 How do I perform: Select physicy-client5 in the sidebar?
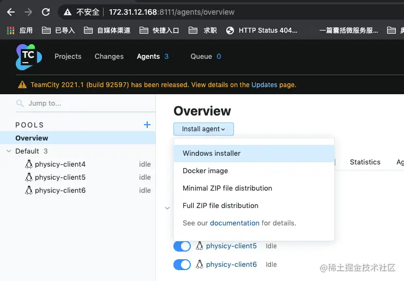[x=61, y=178]
